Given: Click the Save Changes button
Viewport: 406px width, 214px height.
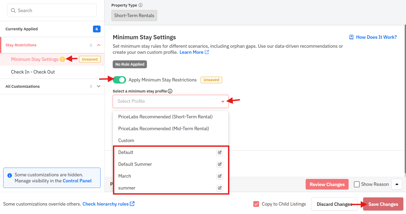Looking at the screenshot, I should coord(383,204).
